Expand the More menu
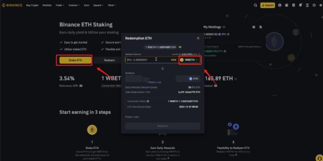323x161 pixels. [112, 5]
